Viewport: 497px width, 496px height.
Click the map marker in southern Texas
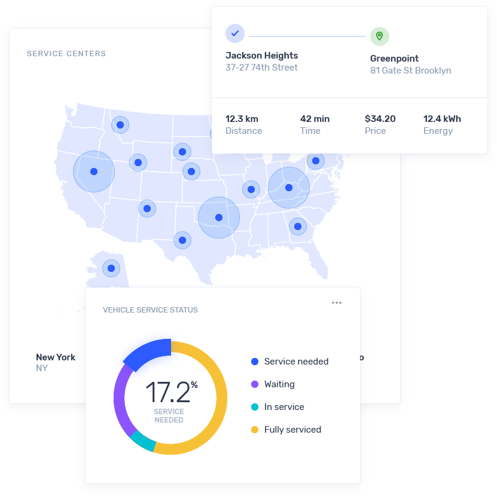[182, 240]
